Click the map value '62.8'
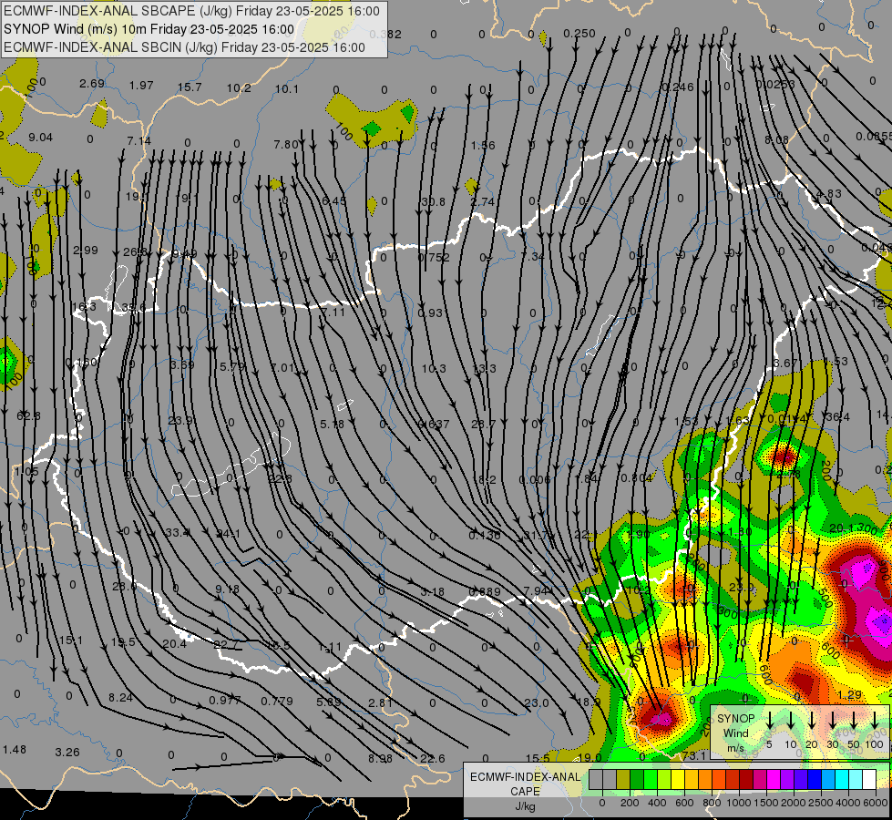Image resolution: width=892 pixels, height=820 pixels. click(x=28, y=416)
